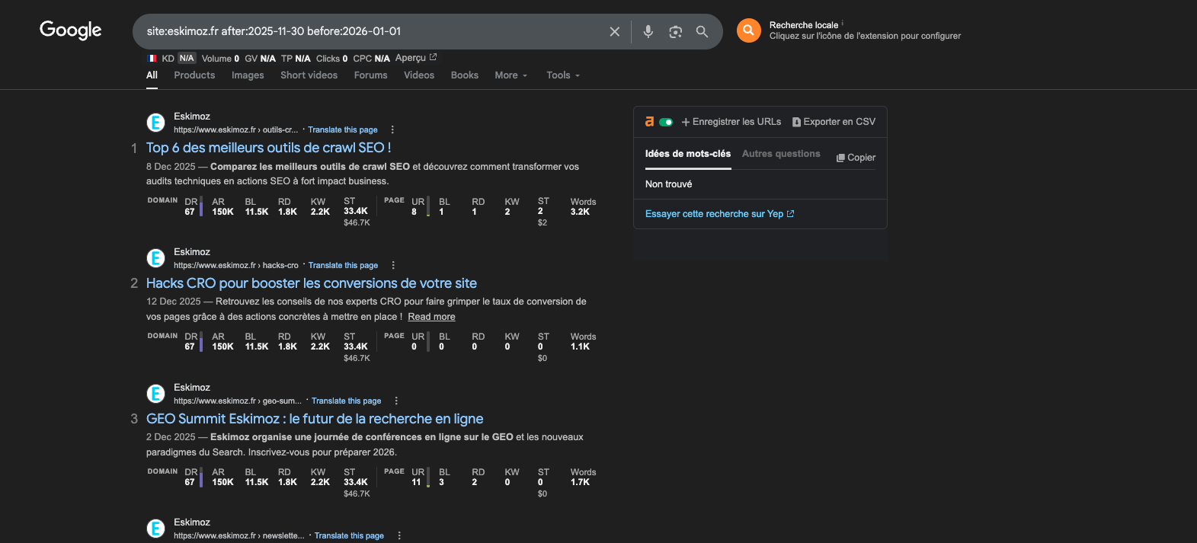Open the Aperçu external link icon
The width and height of the screenshot is (1197, 543).
433,57
